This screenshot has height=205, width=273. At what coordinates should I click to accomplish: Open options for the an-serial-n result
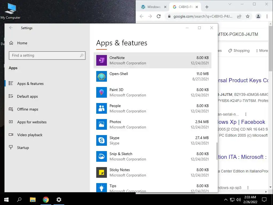pos(246,114)
